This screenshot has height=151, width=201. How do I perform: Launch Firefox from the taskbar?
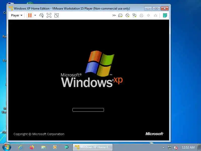[x=32, y=147]
